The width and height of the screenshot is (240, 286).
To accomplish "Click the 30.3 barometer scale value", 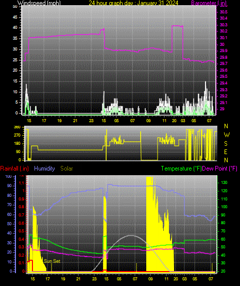I will (224, 25).
